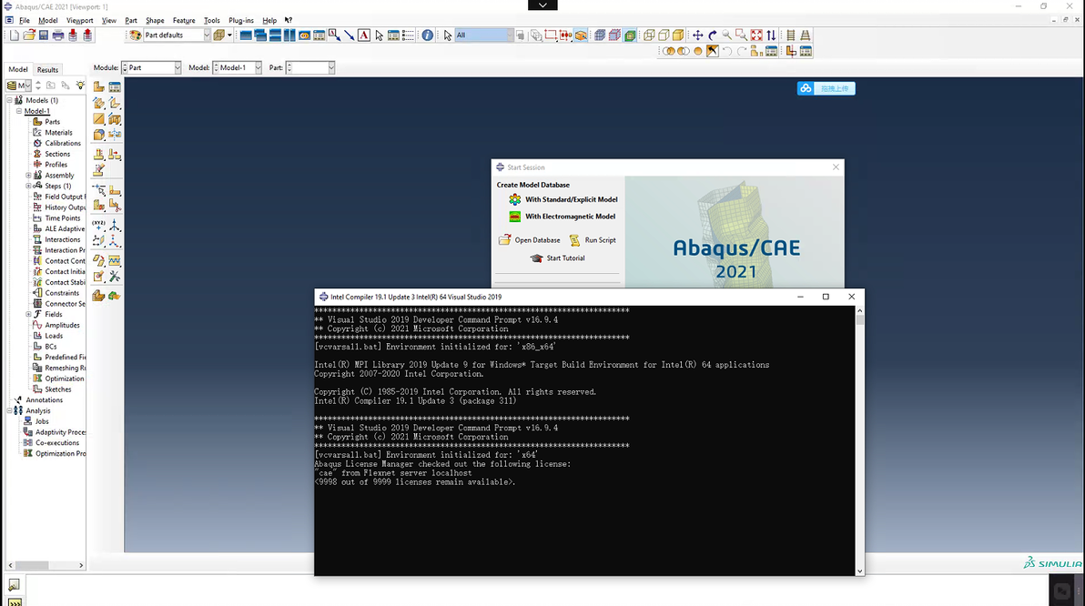Expand the Fields tree node
Viewport: 1085px width, 606px height.
28,314
